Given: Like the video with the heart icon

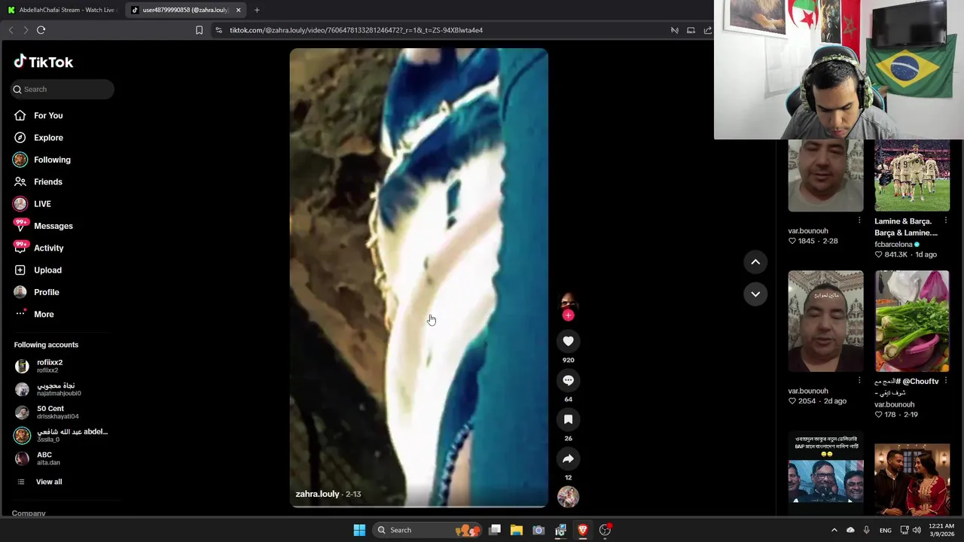Looking at the screenshot, I should [x=568, y=341].
